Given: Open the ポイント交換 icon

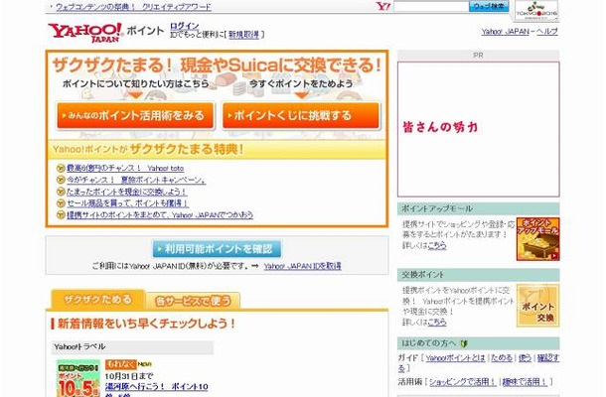Looking at the screenshot, I should [x=537, y=307].
